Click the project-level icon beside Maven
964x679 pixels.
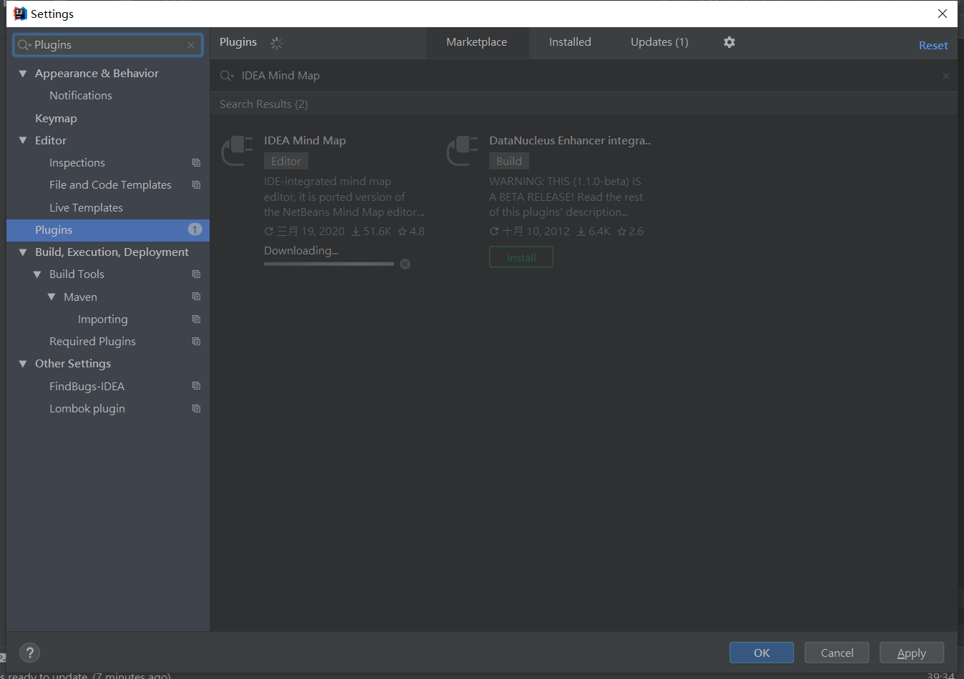point(196,297)
